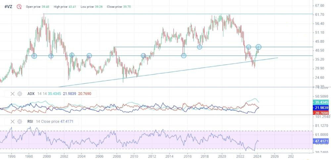The image size is (331, 160).
Task: Select the circle marker near 2003
Action: pyautogui.click(x=72, y=55)
